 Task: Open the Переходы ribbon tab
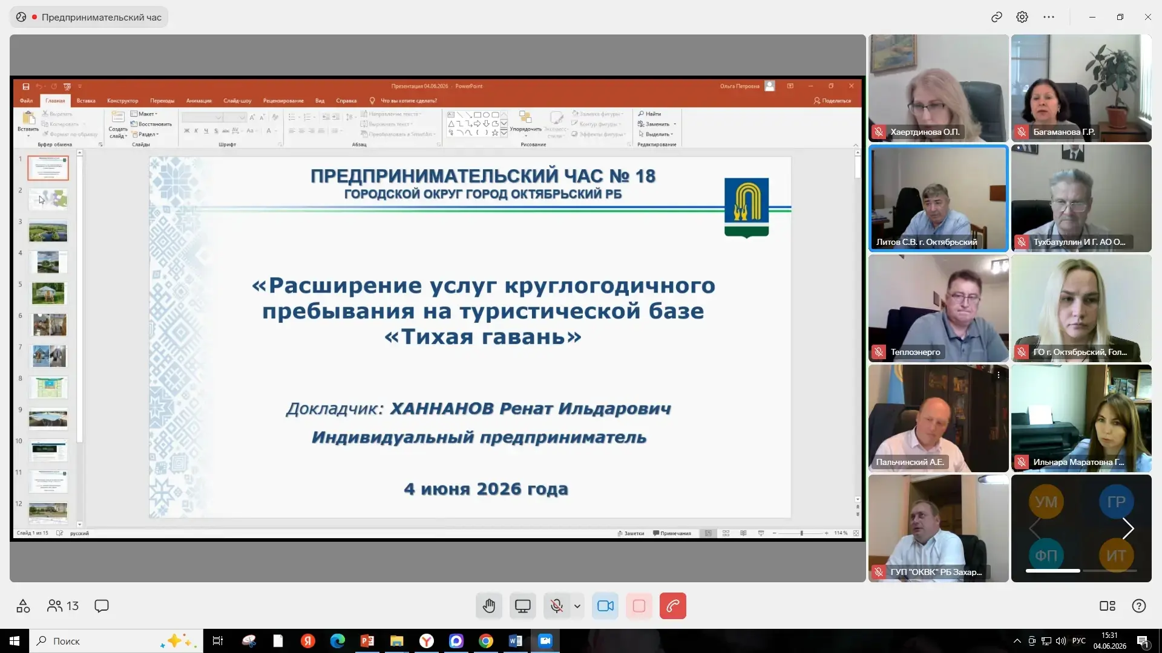click(162, 101)
